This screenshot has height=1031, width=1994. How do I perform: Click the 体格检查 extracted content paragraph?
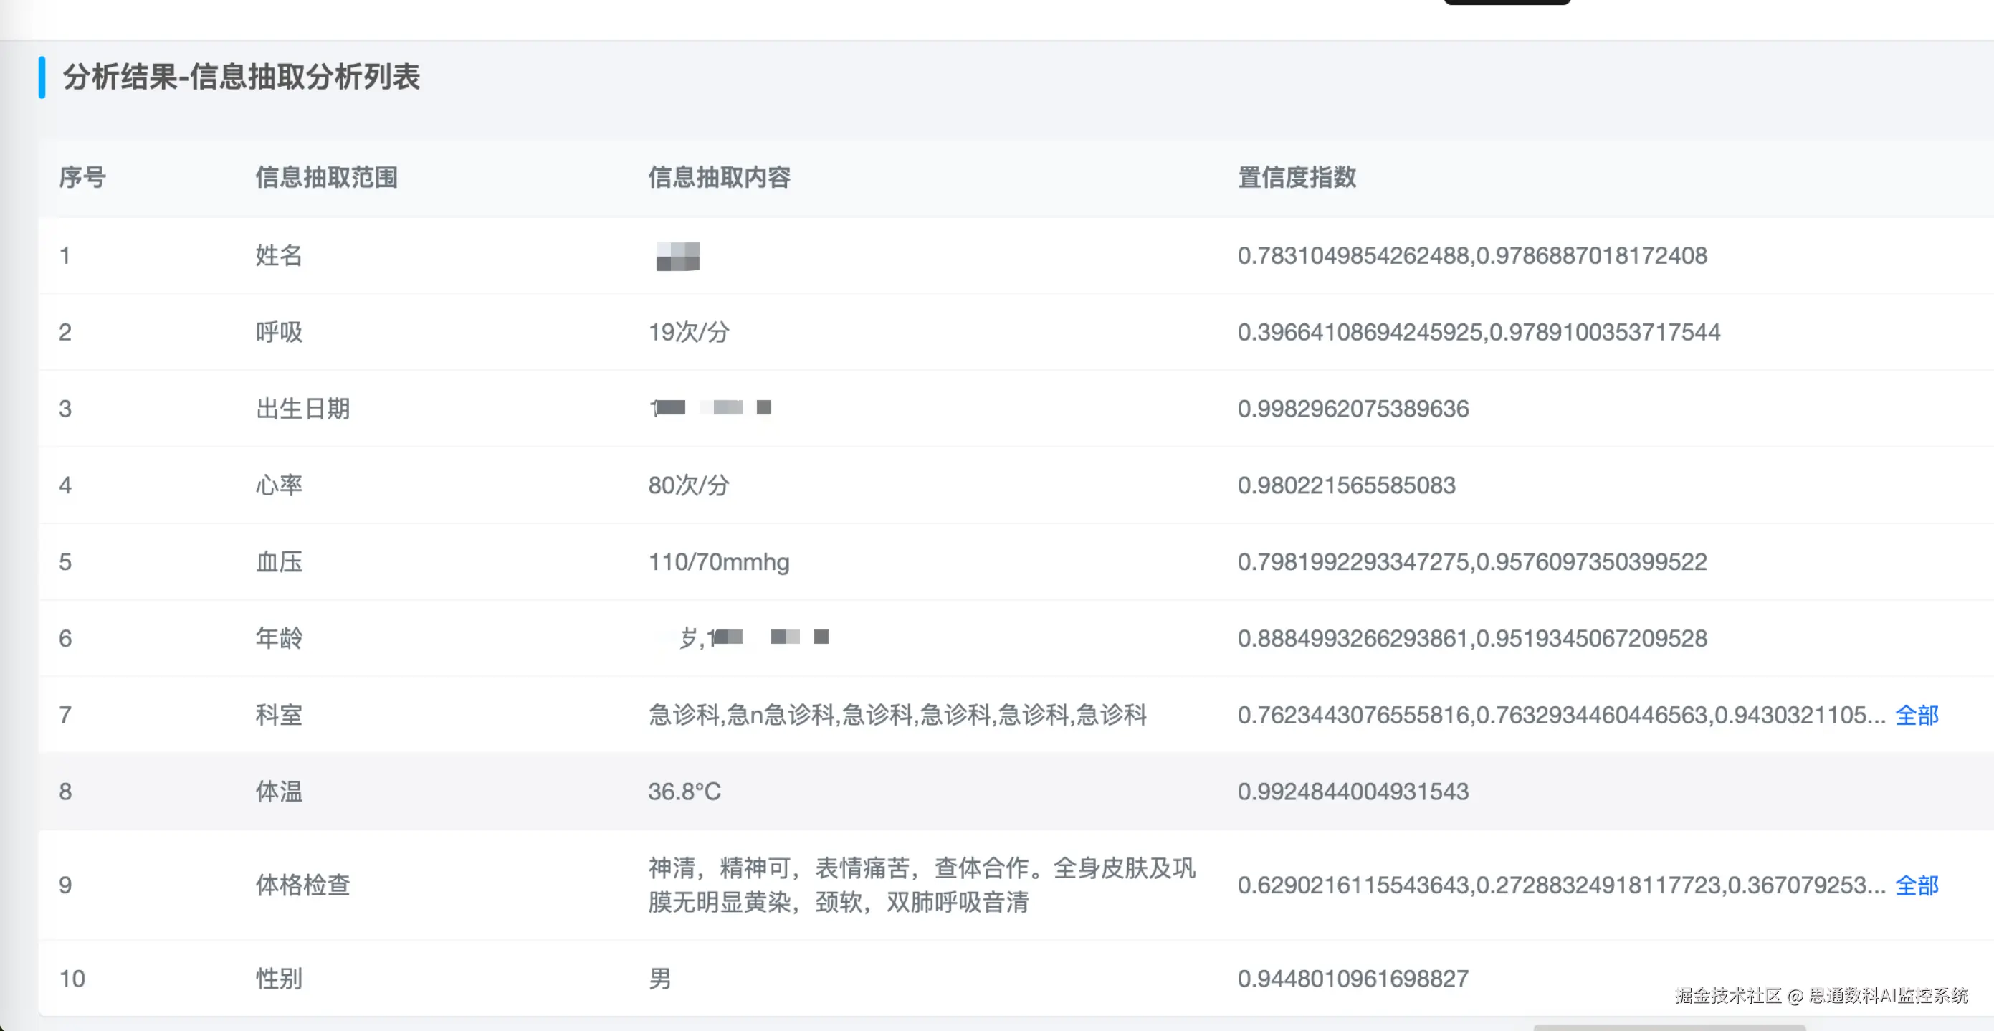point(921,885)
